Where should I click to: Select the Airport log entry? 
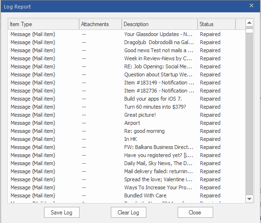click(x=126, y=123)
